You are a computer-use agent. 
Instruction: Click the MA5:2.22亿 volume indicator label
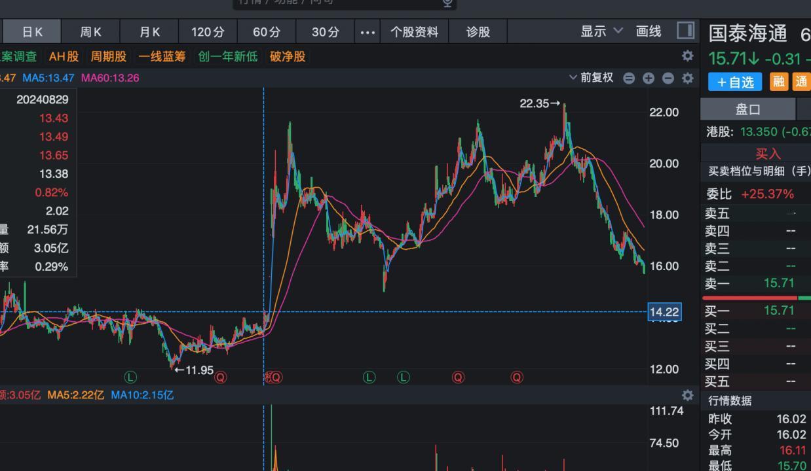[x=75, y=395]
